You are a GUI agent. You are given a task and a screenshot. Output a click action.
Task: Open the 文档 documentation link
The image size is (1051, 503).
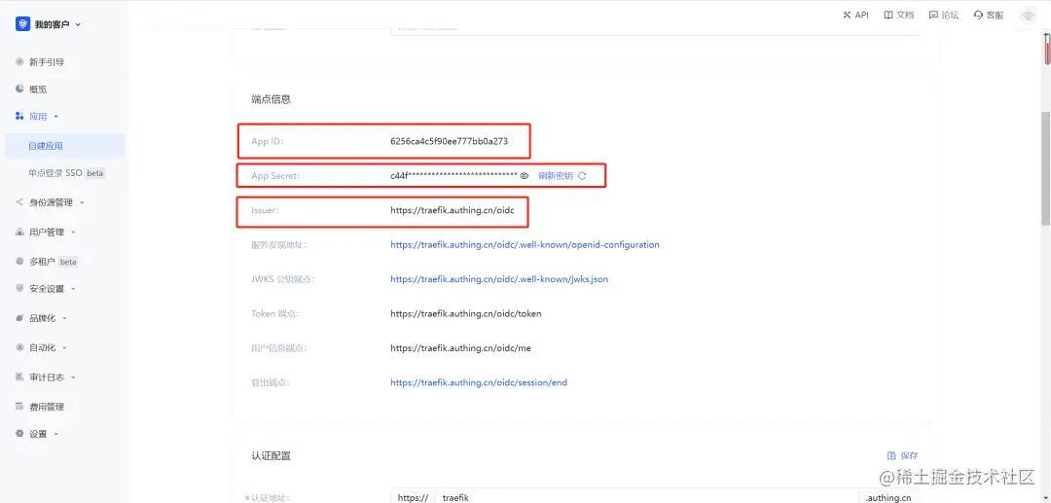(899, 15)
